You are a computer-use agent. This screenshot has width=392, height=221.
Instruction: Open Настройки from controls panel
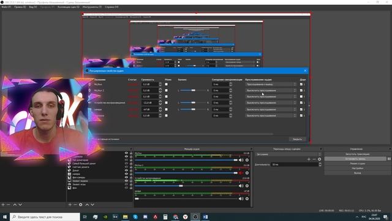[x=358, y=168]
